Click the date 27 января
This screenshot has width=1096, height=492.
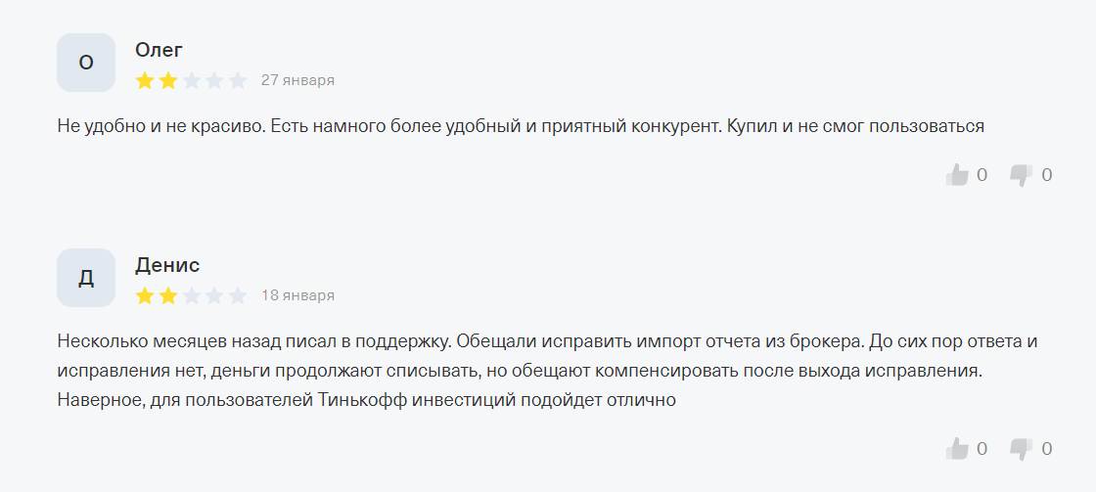point(297,80)
